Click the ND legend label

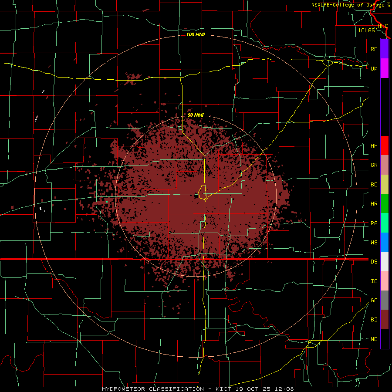point(374,339)
